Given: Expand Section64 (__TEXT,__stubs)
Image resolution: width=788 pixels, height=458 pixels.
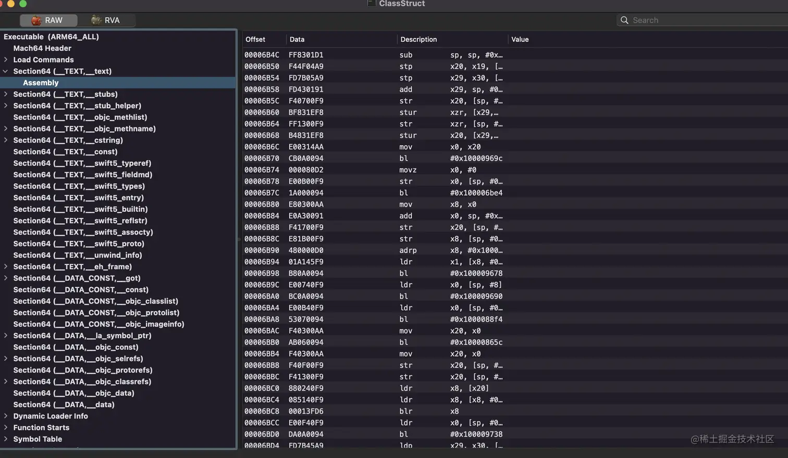Looking at the screenshot, I should click(x=6, y=94).
